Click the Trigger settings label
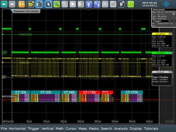176x132 pixels. point(157,21)
